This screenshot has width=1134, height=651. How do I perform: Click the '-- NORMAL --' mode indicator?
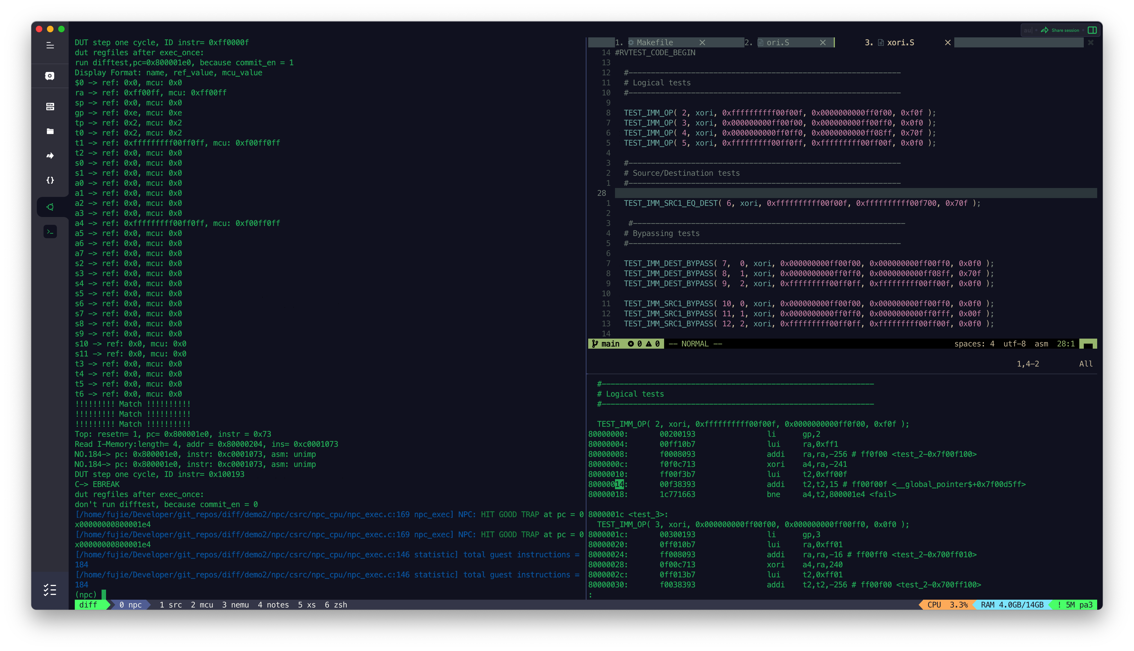695,344
